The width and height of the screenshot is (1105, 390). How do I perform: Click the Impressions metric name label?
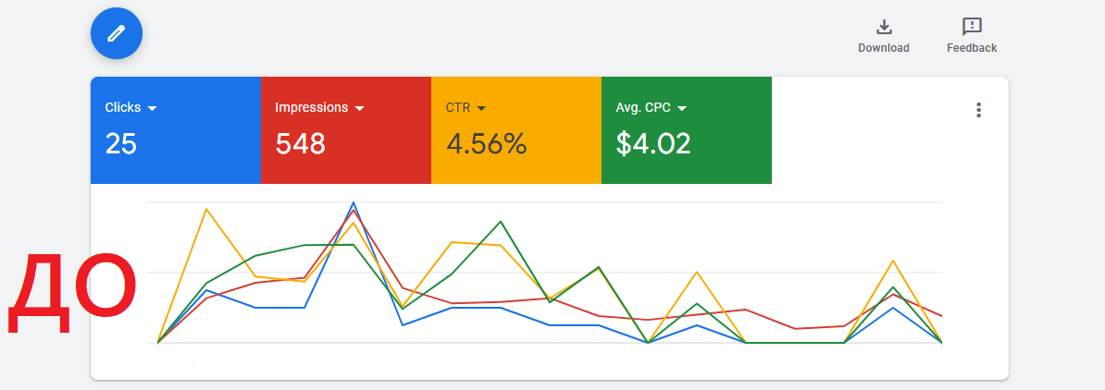coord(311,107)
